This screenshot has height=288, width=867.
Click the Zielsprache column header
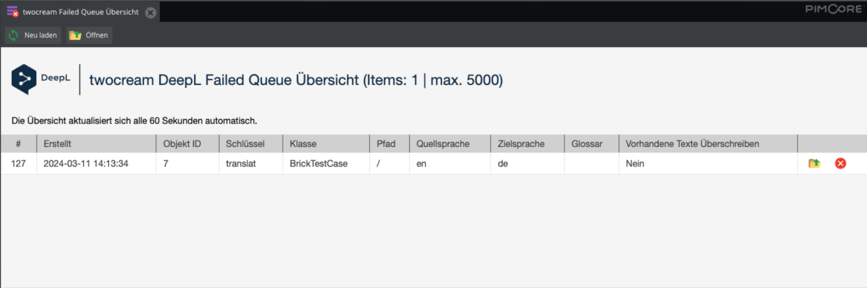(x=527, y=144)
